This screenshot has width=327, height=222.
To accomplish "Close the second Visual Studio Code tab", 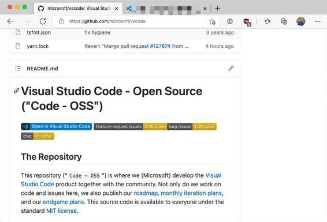I will pos(205,9).
